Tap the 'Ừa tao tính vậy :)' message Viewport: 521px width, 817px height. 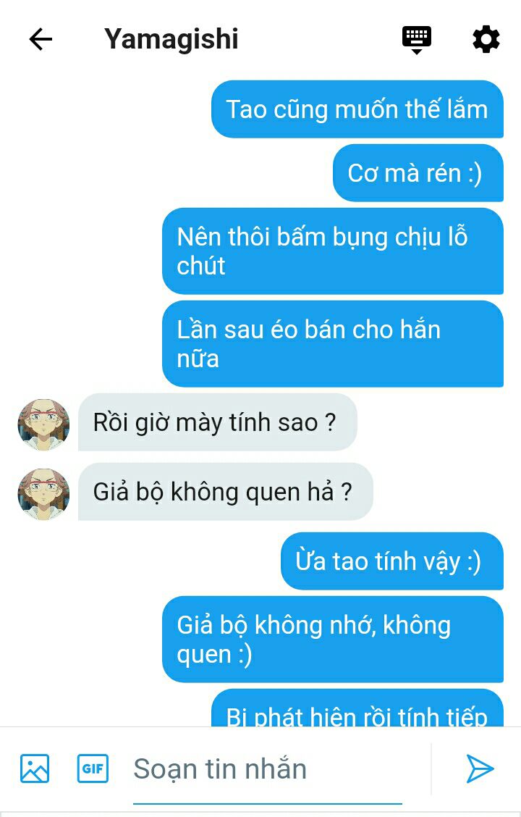392,561
